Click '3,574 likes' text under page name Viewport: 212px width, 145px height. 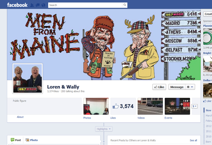53,91
